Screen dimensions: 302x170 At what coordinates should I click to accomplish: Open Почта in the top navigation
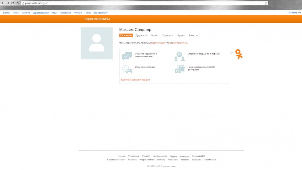click(16, 13)
